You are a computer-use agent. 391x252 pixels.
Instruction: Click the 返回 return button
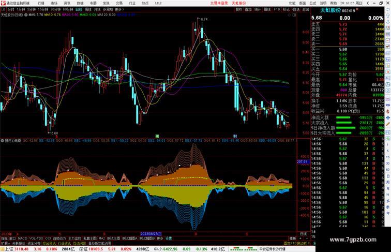tap(306, 9)
